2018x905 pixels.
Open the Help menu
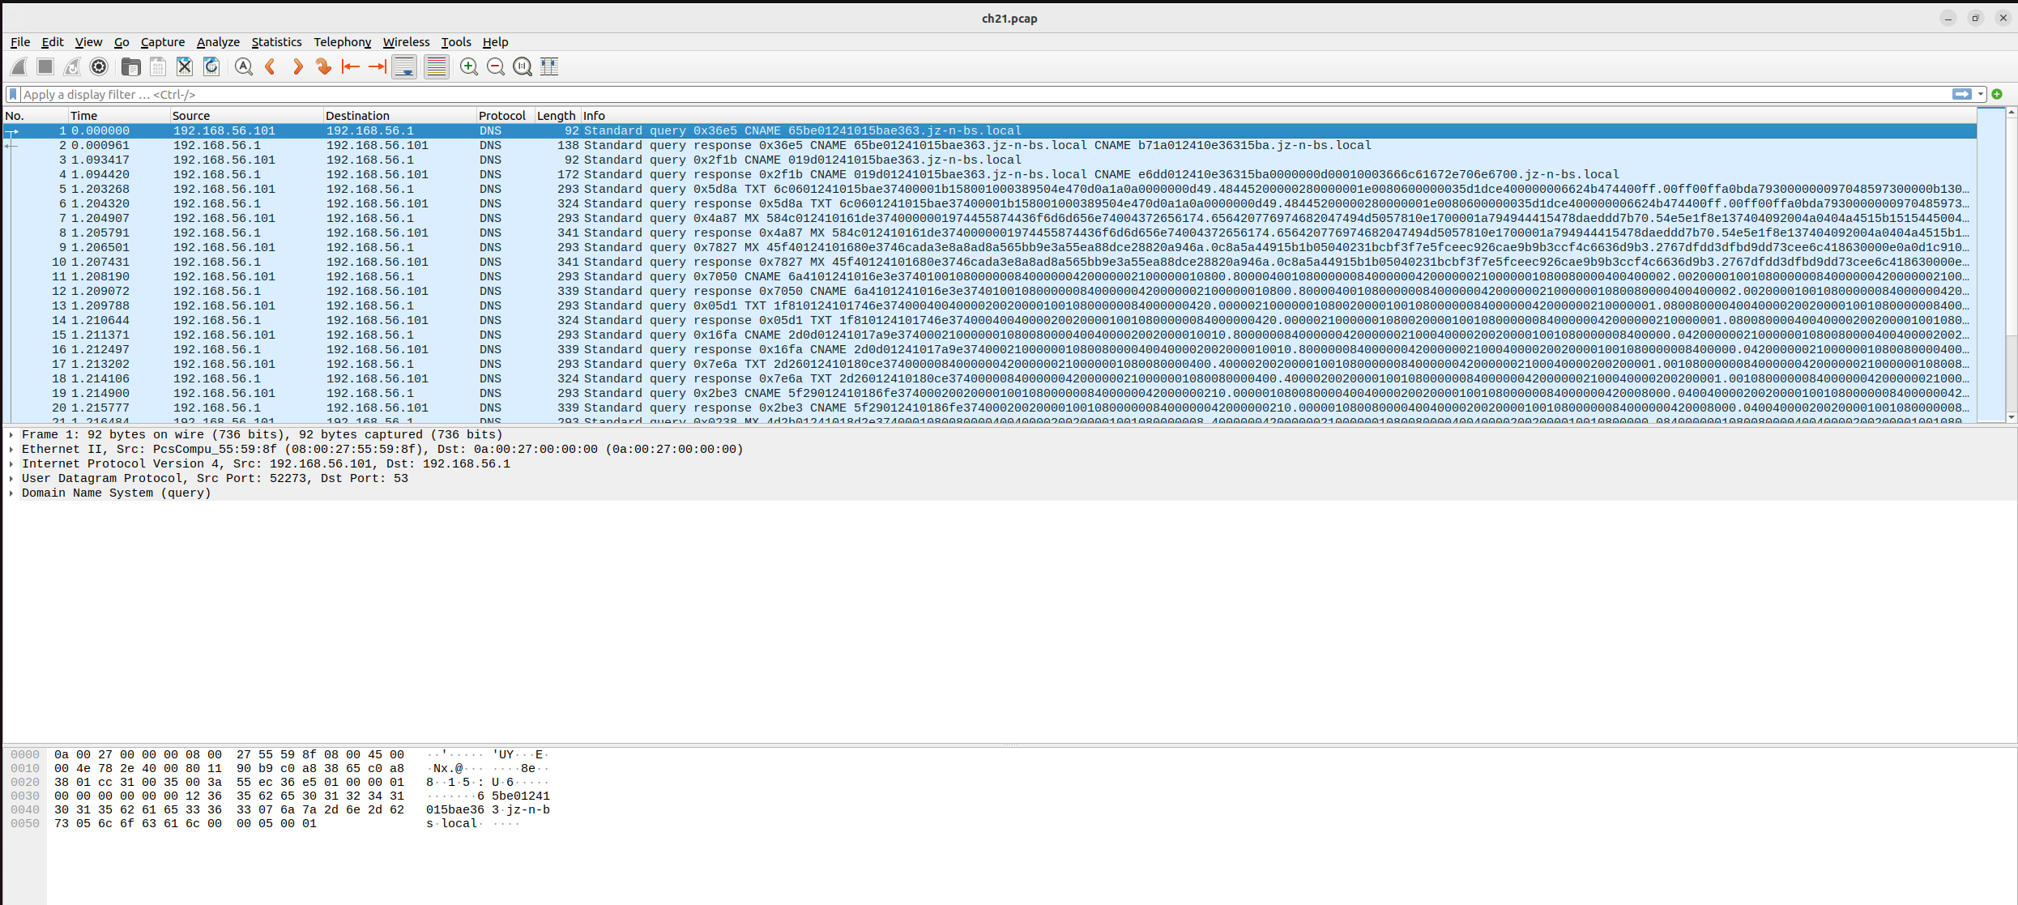click(495, 42)
